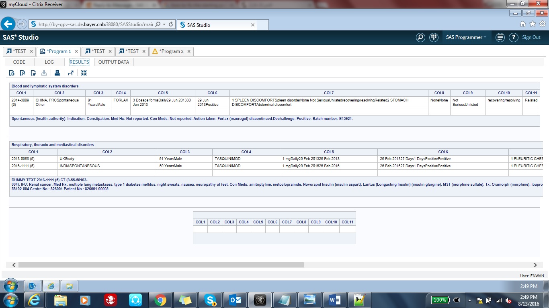Click the Sign Out link

tap(531, 37)
